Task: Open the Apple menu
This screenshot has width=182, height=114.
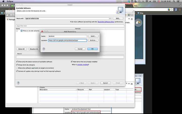Action: [3, 2]
